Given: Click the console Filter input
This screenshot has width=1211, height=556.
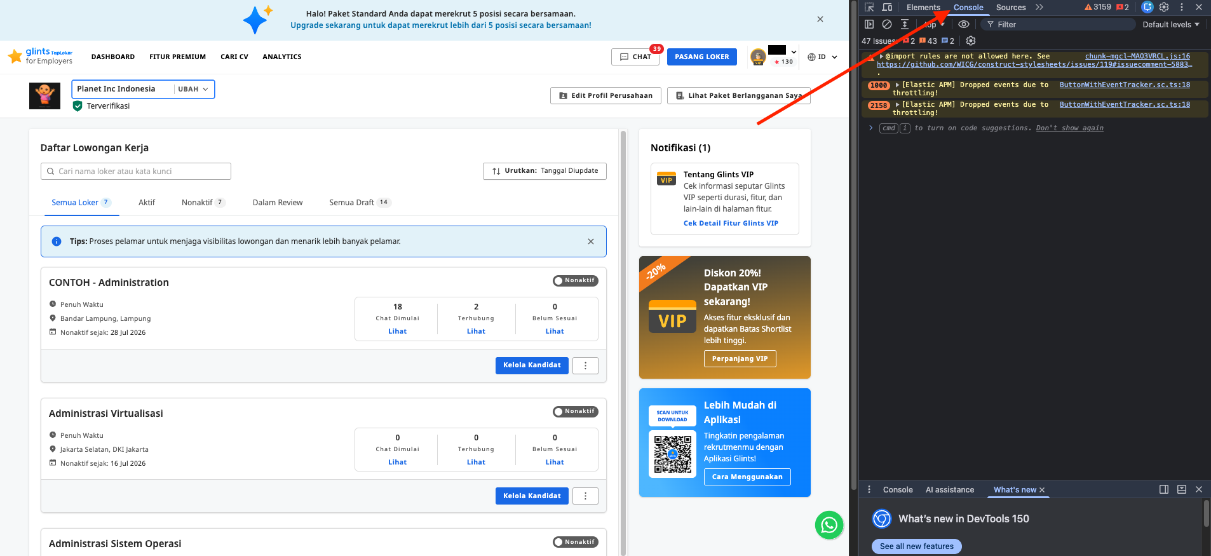Looking at the screenshot, I should click(1058, 24).
